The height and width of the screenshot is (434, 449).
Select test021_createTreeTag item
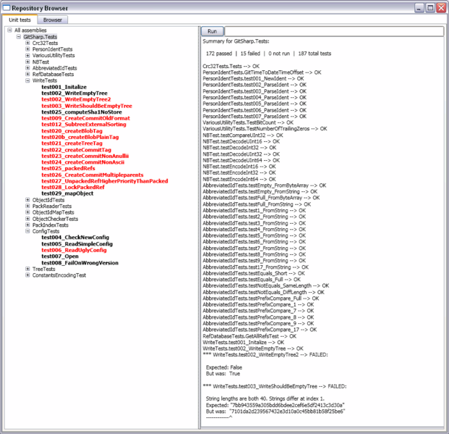click(x=72, y=143)
